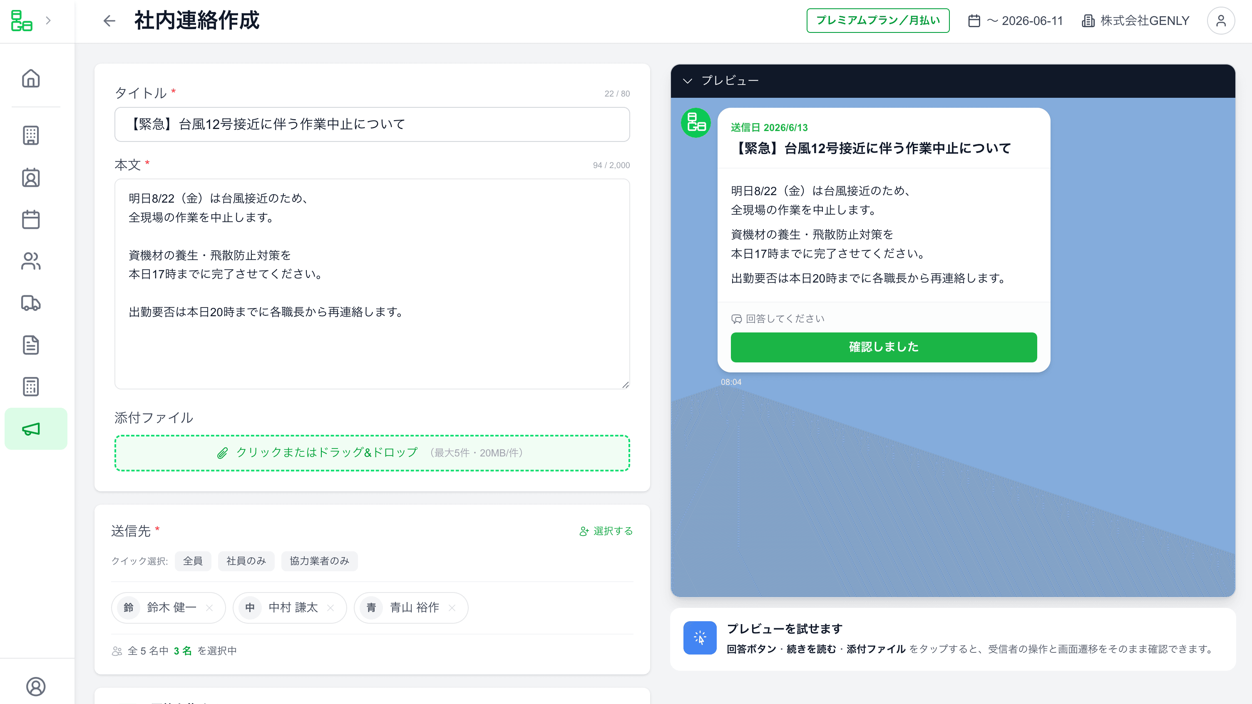The width and height of the screenshot is (1252, 704).
Task: Click the green sender avatar in preview
Action: click(x=696, y=123)
